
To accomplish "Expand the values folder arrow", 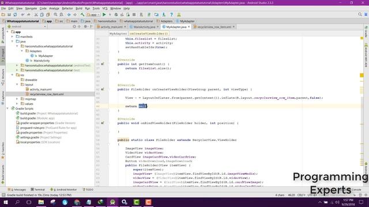I will pos(17,103).
